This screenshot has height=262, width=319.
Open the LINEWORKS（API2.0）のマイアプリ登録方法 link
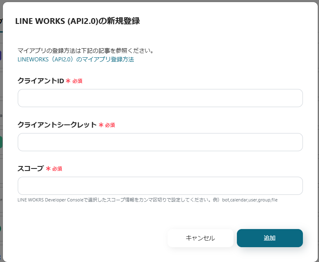tap(76, 59)
